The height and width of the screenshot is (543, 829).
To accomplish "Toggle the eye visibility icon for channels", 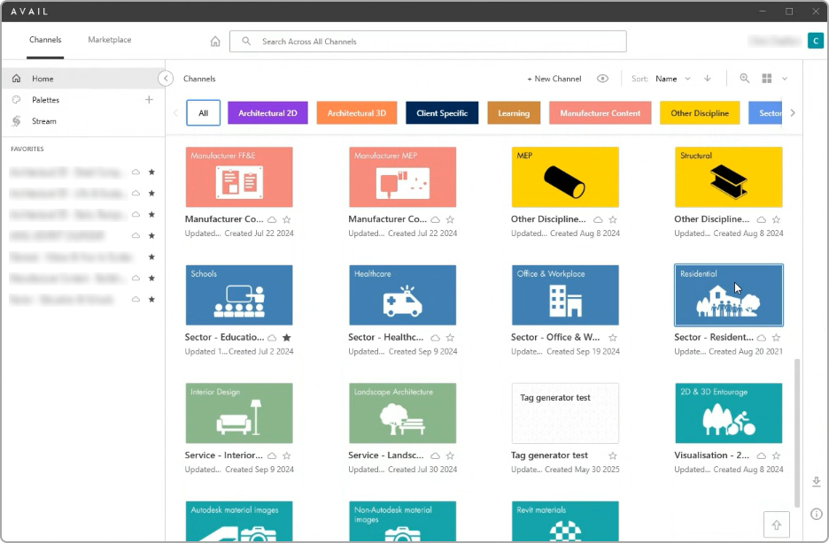I will point(603,79).
